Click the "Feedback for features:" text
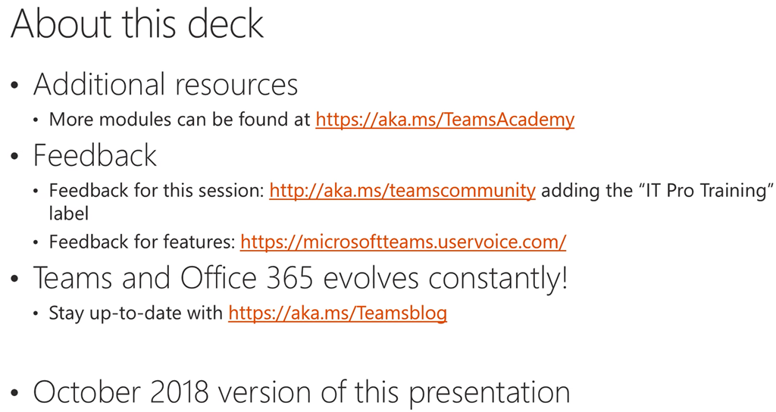The image size is (776, 412). tap(142, 242)
